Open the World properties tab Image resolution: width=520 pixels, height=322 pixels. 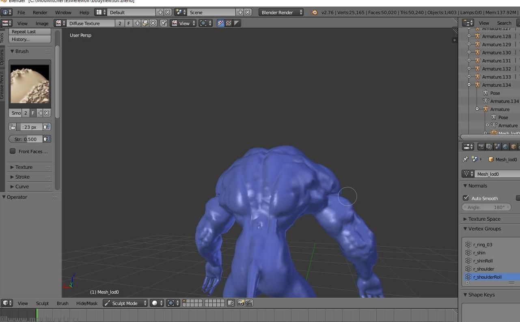(x=505, y=147)
